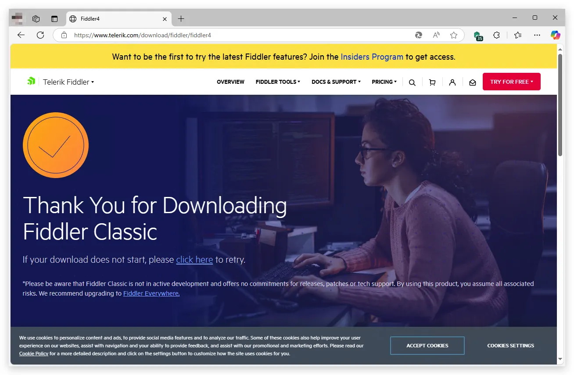Viewport: 574px width, 375px height.
Task: Open site search with the magnifier icon
Action: click(412, 82)
